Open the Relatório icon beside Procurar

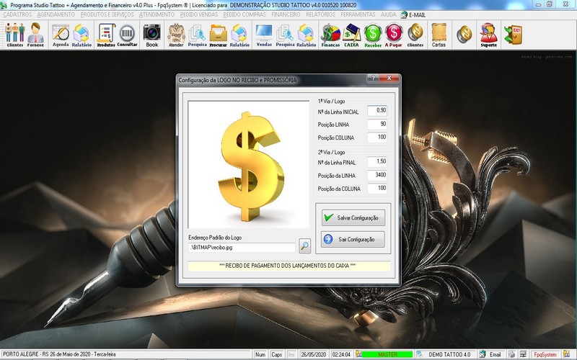pos(239,35)
